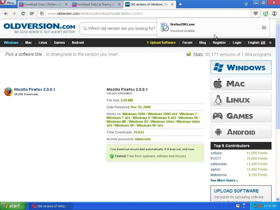This screenshot has width=280, height=210.
Task: Reload the current page
Action: tap(23, 14)
